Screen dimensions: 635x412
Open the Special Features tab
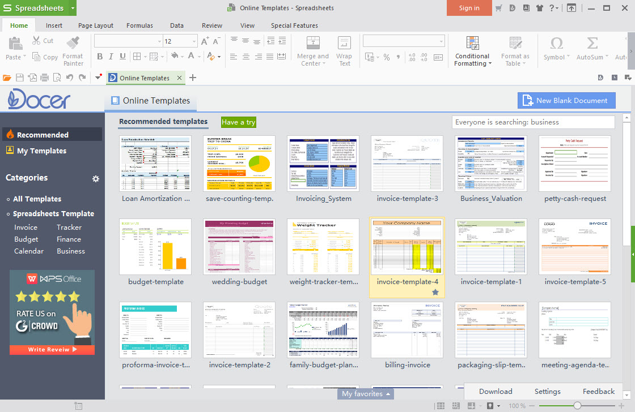click(294, 25)
